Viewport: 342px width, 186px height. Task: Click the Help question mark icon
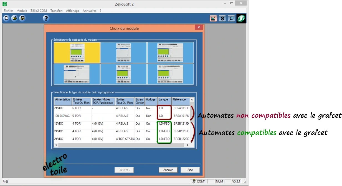[46, 18]
